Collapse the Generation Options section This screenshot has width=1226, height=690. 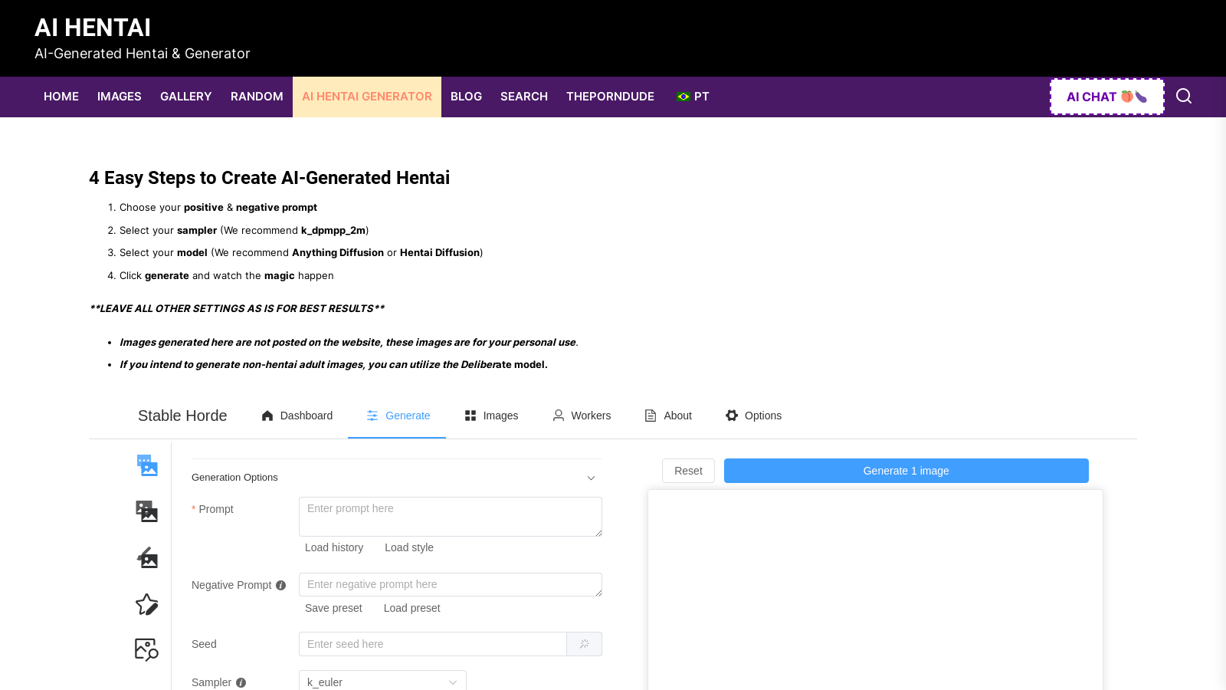click(396, 478)
